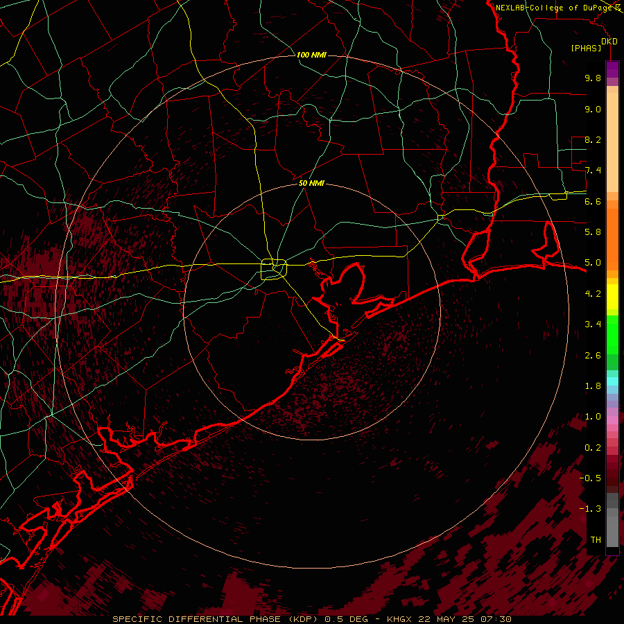This screenshot has width=624, height=624.
Task: Click the 1.8 value on the scale
Action: point(593,386)
